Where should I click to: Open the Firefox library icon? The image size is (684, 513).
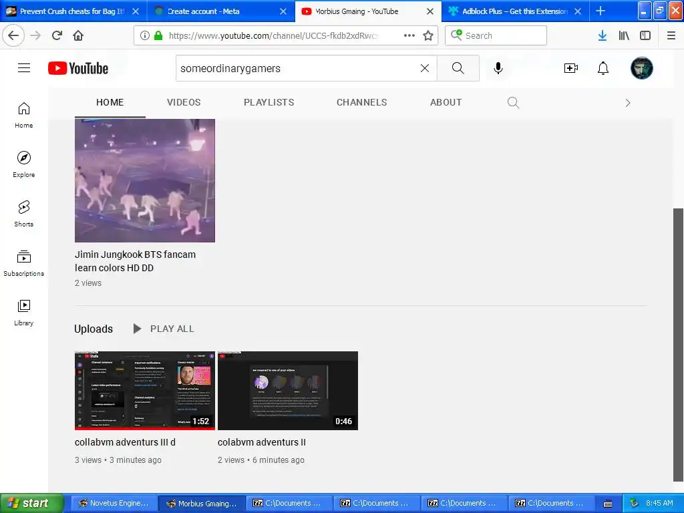point(624,35)
